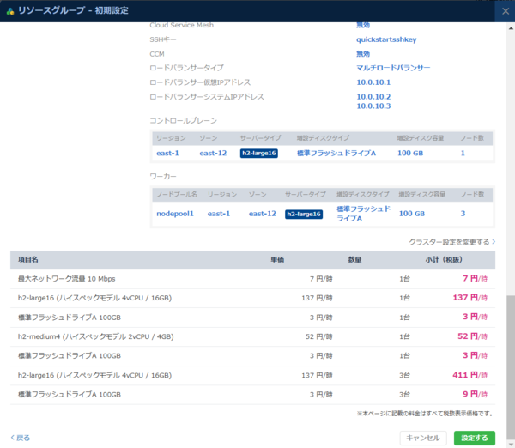The height and width of the screenshot is (448, 515).
Task: Click virtual IP address 10.0.10.1
Action: [x=373, y=82]
